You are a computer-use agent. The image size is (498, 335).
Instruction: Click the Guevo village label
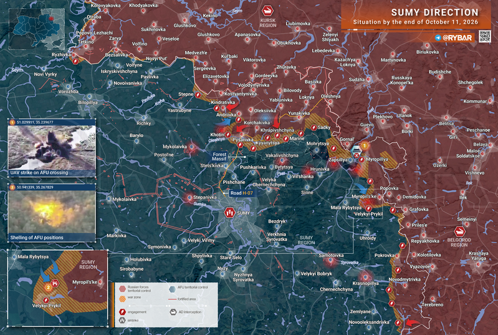coord(367,125)
